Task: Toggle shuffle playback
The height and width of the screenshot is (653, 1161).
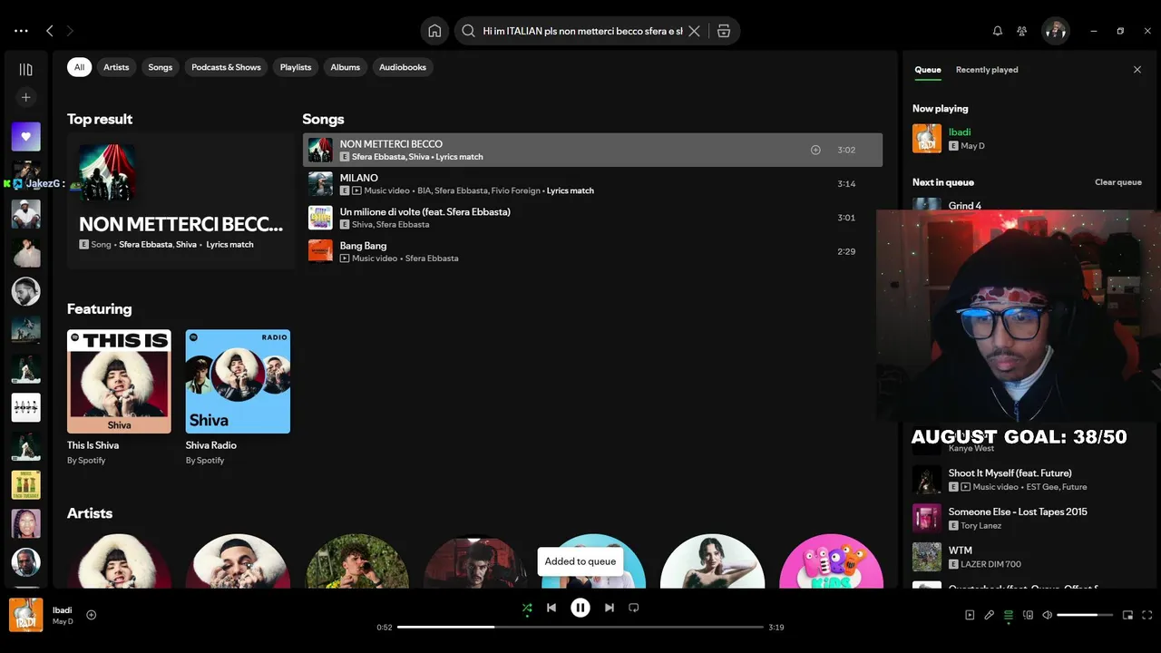Action: tap(527, 608)
